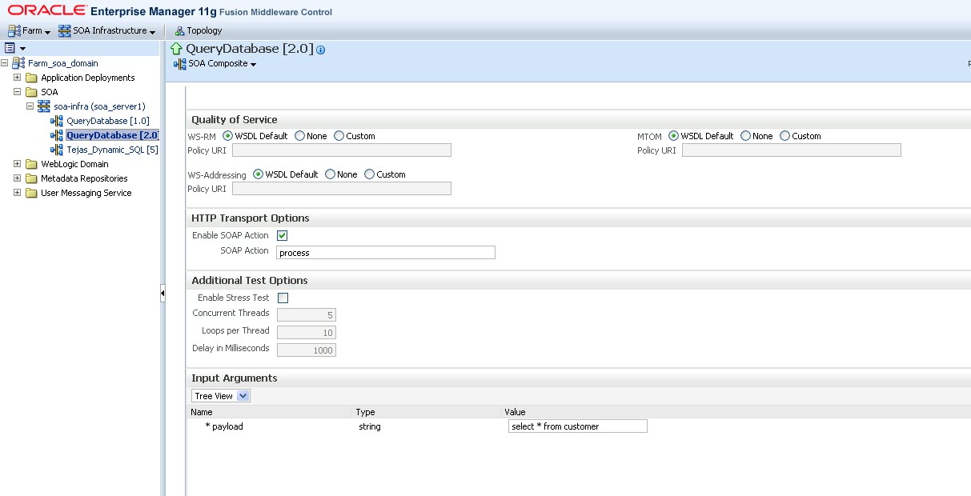Click the Delay in Milliseconds field
Image resolution: width=971 pixels, height=496 pixels.
pyautogui.click(x=307, y=350)
